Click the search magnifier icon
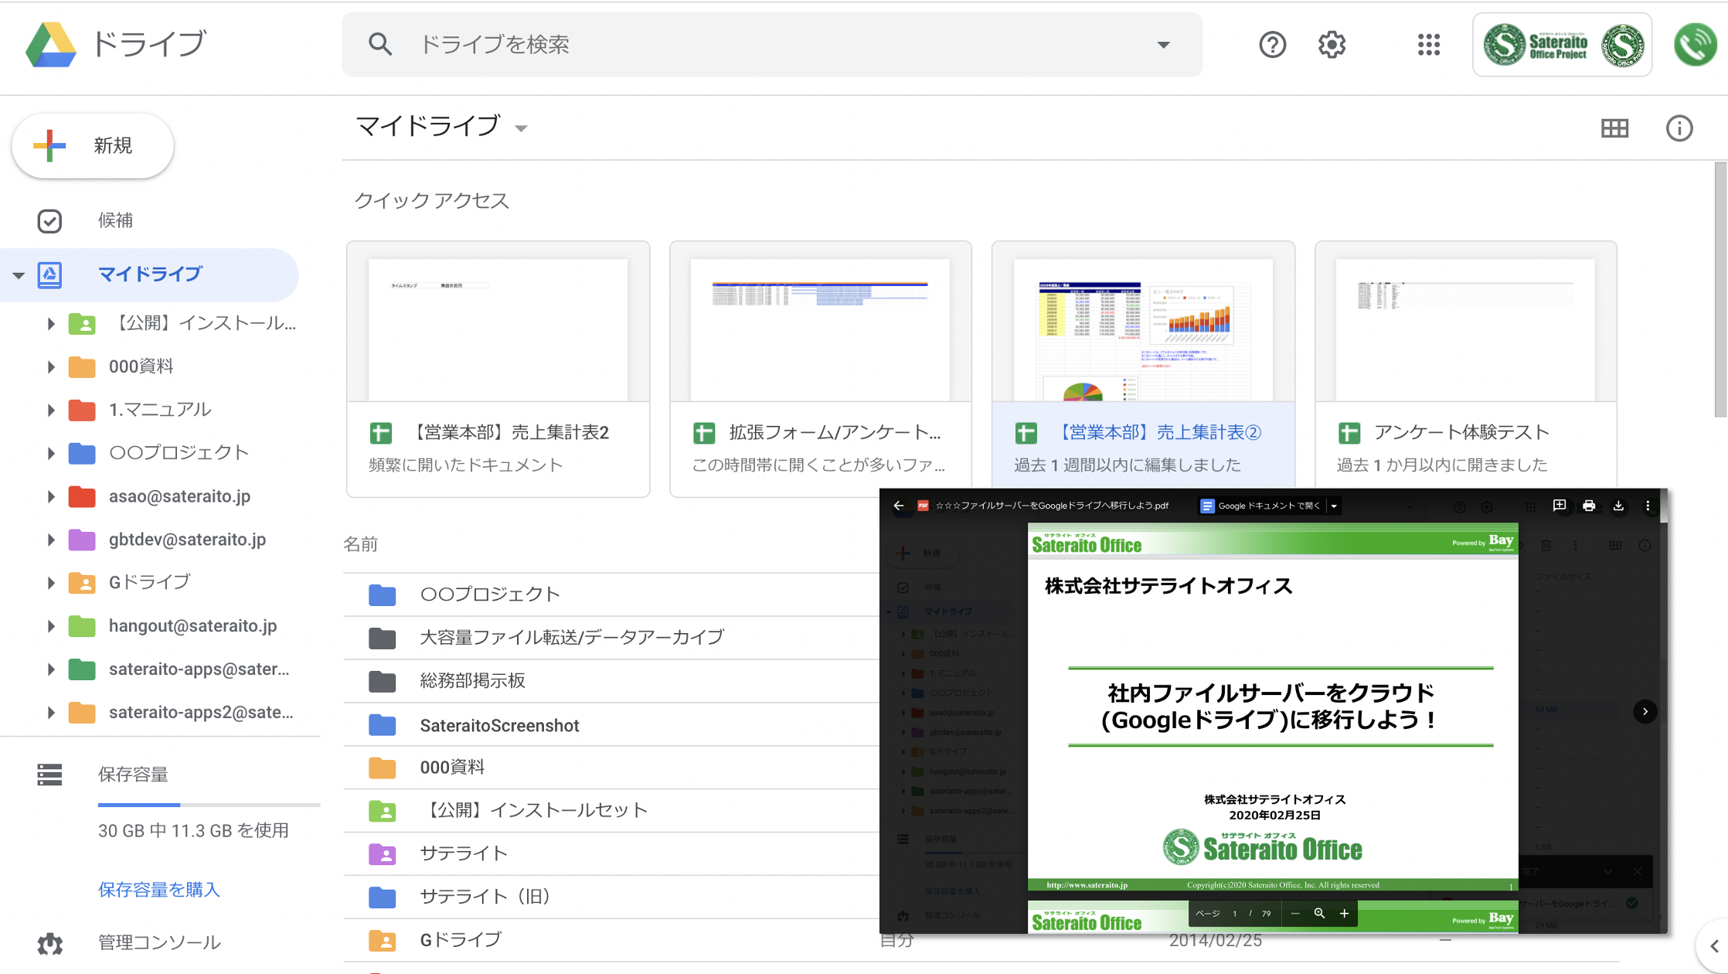The height and width of the screenshot is (974, 1728). point(379,44)
